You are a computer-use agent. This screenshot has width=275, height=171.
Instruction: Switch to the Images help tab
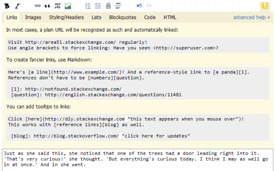click(33, 17)
